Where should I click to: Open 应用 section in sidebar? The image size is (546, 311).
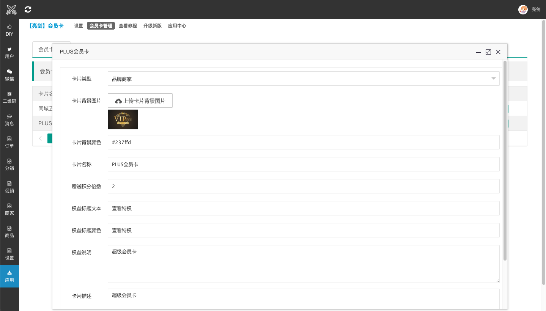click(x=9, y=276)
